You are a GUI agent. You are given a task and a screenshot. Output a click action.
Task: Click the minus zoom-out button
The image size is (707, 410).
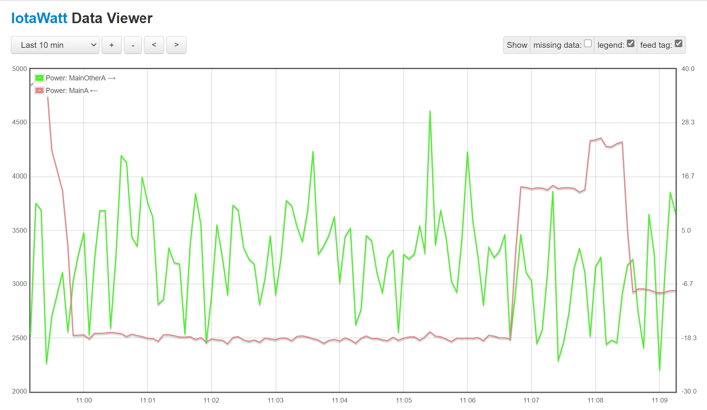(x=133, y=45)
